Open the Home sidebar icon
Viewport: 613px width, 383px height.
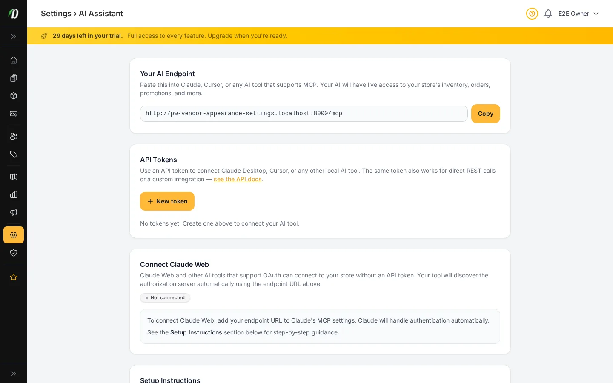click(14, 60)
